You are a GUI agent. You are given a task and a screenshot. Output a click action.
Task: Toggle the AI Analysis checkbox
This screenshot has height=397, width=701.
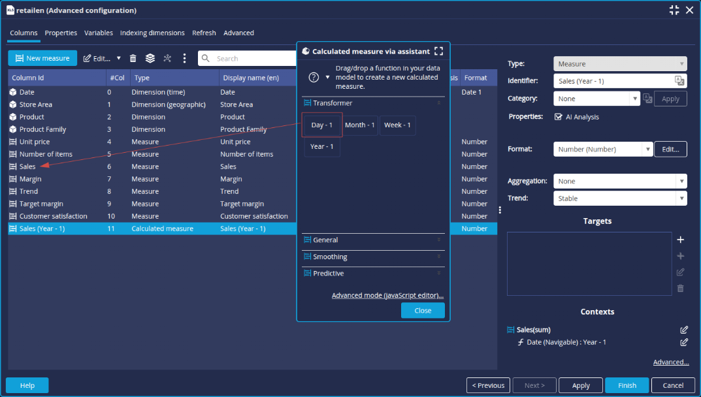(x=558, y=117)
